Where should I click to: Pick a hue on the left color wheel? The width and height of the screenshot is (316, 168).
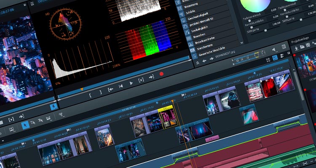coord(255,5)
